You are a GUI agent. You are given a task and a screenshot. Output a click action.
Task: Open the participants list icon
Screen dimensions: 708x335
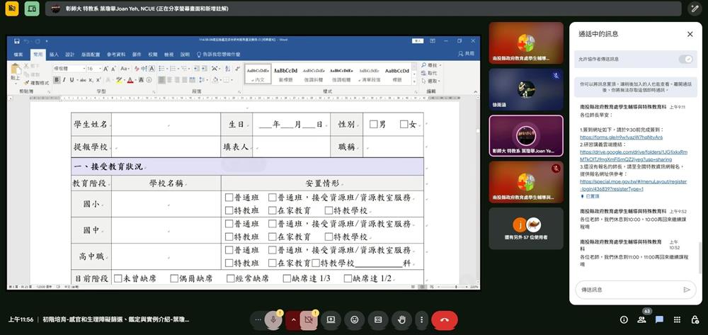click(x=641, y=320)
